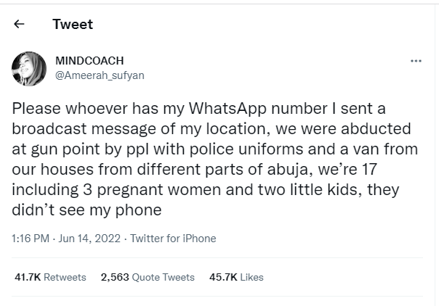This screenshot has width=439, height=306.
Task: View the 2,563 Quote Tweets
Action: coord(148,277)
